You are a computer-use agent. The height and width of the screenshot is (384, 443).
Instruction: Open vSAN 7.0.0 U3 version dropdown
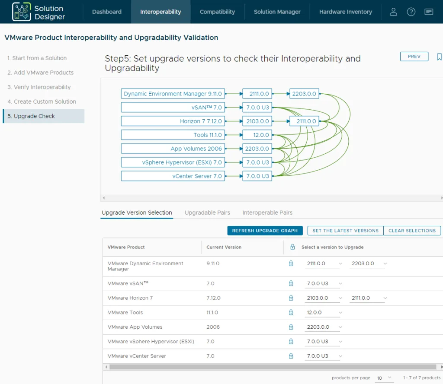point(324,283)
